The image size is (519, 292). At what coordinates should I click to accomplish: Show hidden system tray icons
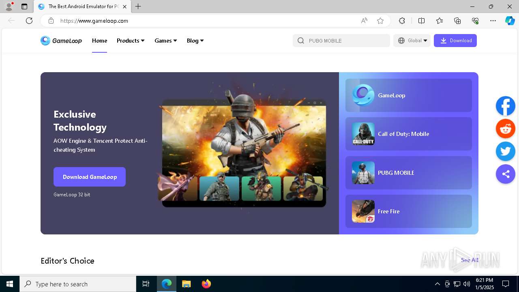tap(437, 284)
